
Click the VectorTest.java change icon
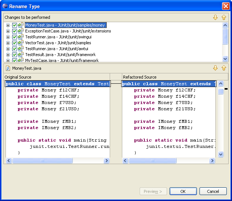21,43
